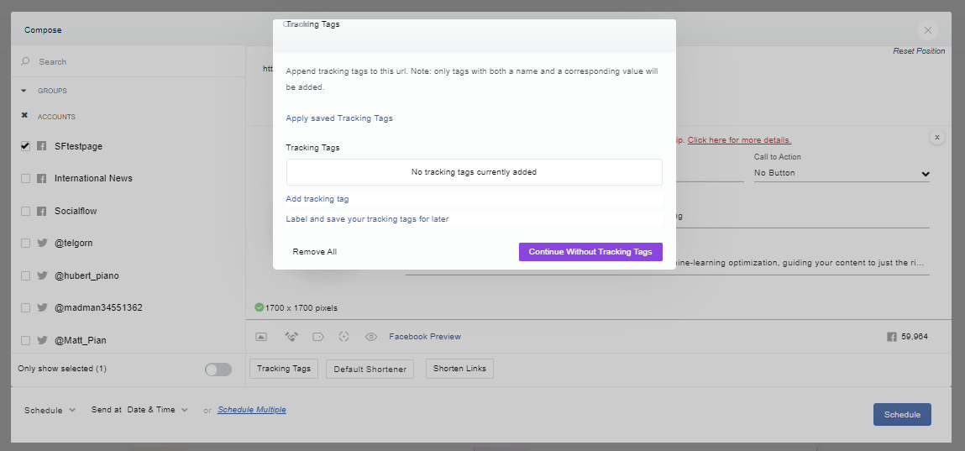This screenshot has width=965, height=451.
Task: Open the Call to Action dropdown
Action: pos(842,174)
